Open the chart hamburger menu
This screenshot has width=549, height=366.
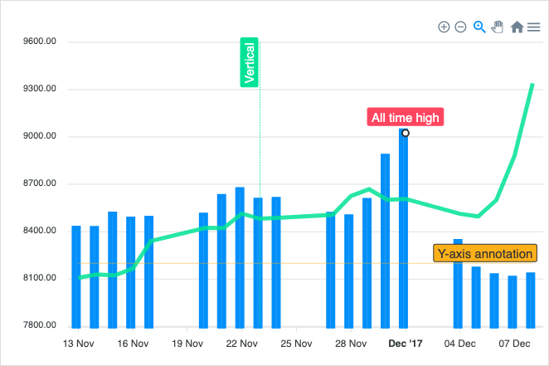coord(533,27)
